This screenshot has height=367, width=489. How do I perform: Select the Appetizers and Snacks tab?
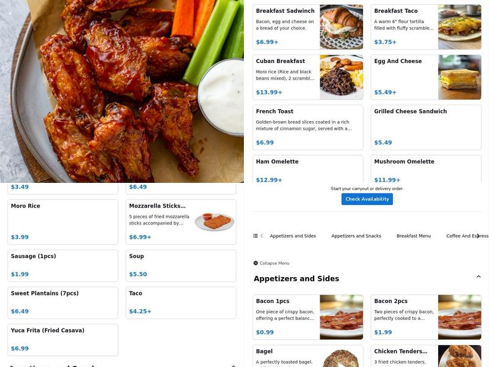356,236
